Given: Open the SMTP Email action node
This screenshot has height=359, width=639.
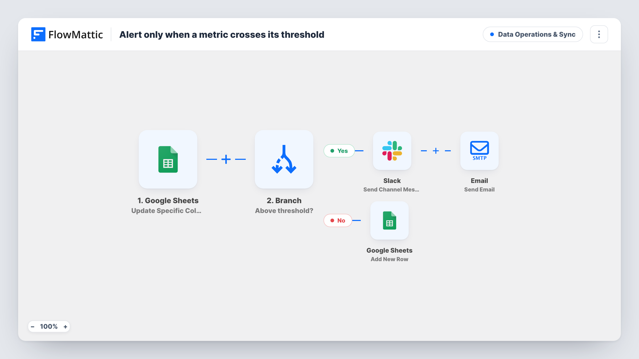Looking at the screenshot, I should coord(480,151).
